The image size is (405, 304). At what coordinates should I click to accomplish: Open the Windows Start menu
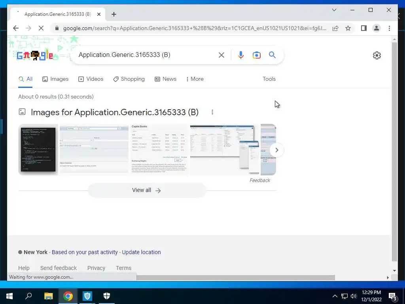pyautogui.click(x=9, y=296)
